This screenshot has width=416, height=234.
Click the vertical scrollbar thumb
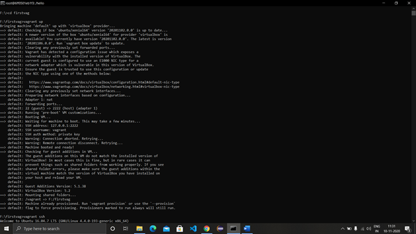point(413,13)
